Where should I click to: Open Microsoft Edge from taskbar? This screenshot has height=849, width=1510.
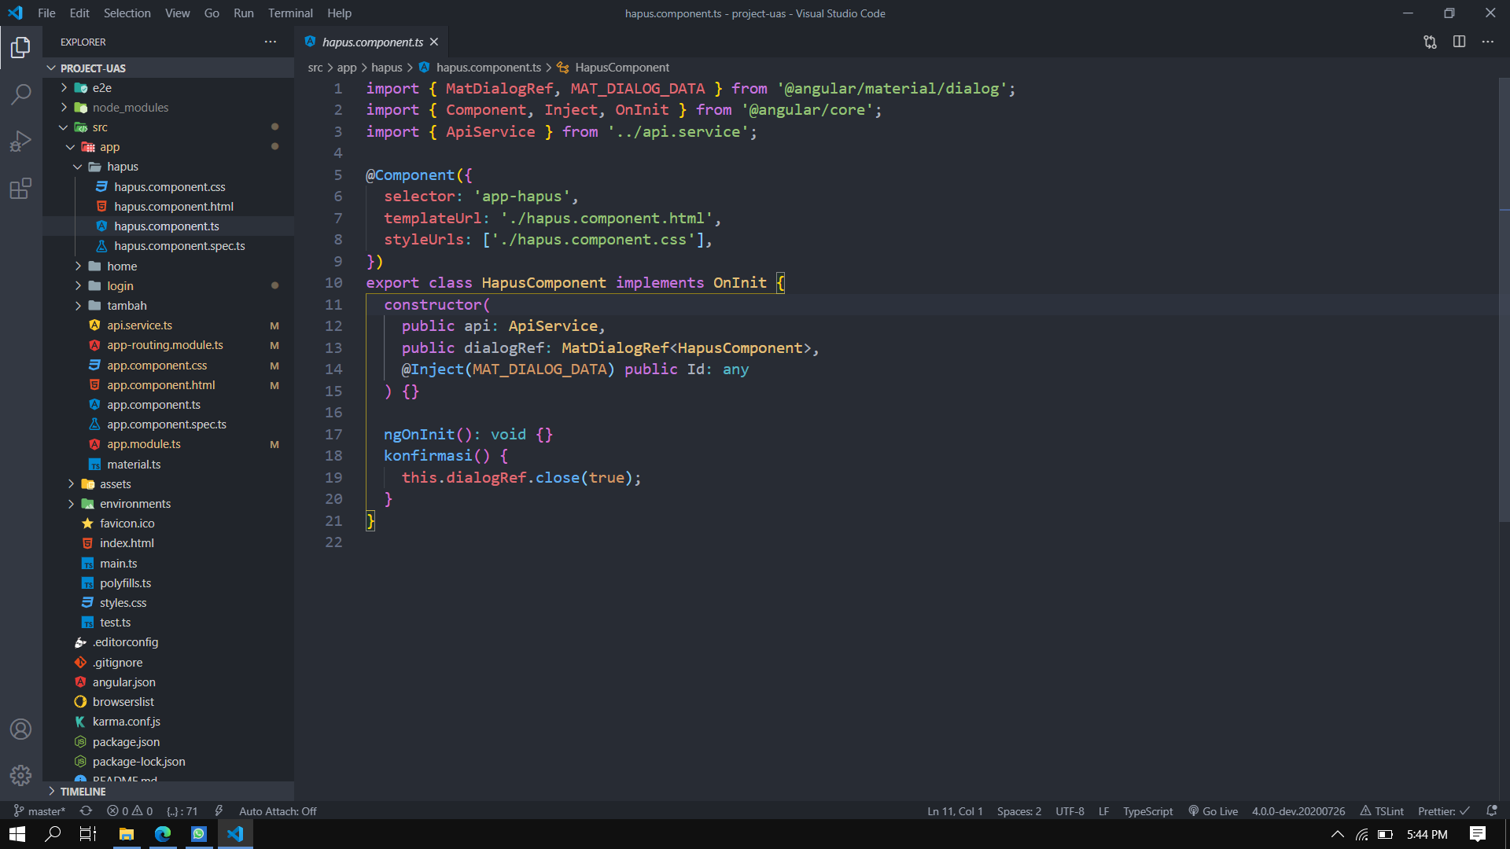163,834
